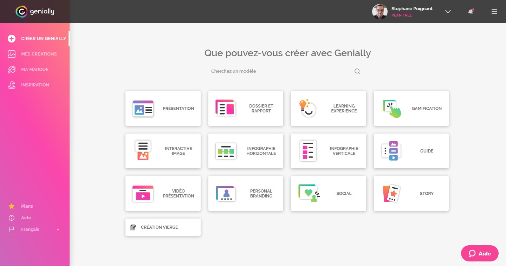Click the plus icon for Créer un Genially
The width and height of the screenshot is (506, 266).
point(12,39)
